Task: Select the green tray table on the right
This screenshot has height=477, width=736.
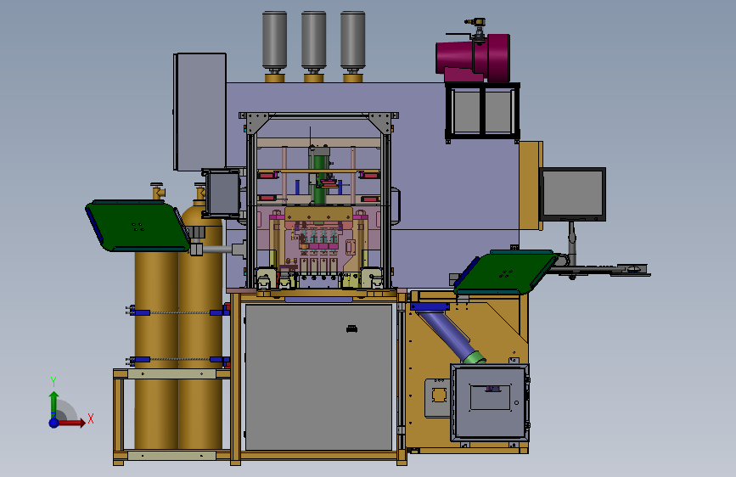Action: (x=506, y=272)
